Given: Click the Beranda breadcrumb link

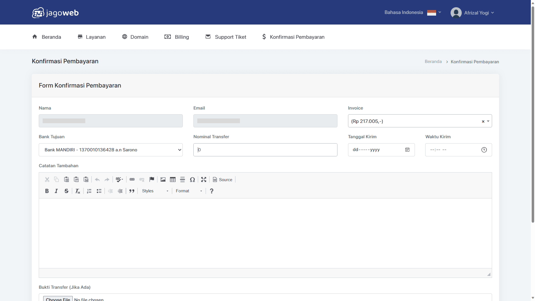Looking at the screenshot, I should click(x=433, y=62).
